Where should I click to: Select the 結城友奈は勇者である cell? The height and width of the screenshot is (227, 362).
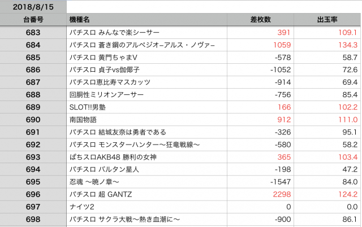[117, 132]
